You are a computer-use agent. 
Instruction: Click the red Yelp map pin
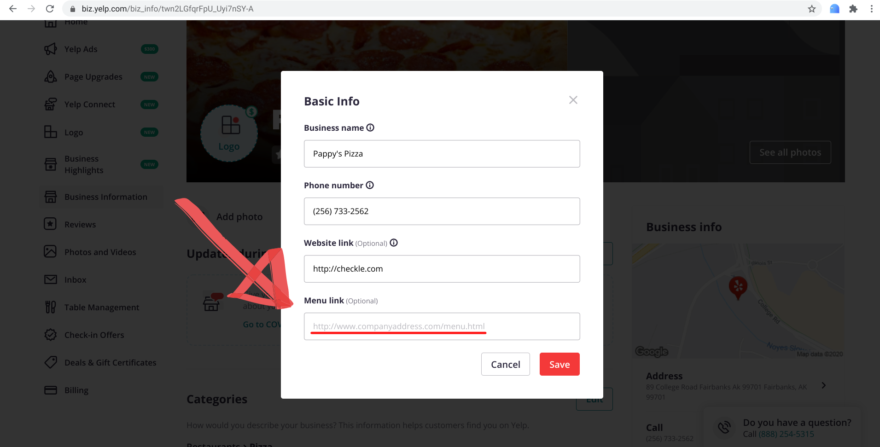(x=738, y=287)
